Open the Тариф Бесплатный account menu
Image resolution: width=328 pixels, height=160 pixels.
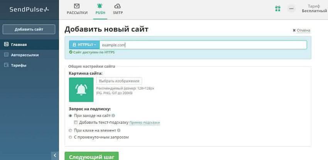[314, 8]
